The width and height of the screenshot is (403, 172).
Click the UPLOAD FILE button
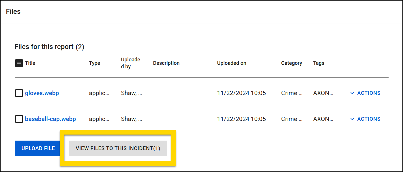point(37,148)
